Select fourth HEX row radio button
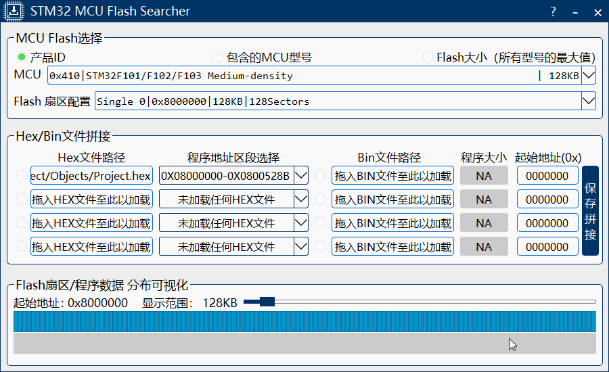609x372 pixels. pyautogui.click(x=22, y=247)
